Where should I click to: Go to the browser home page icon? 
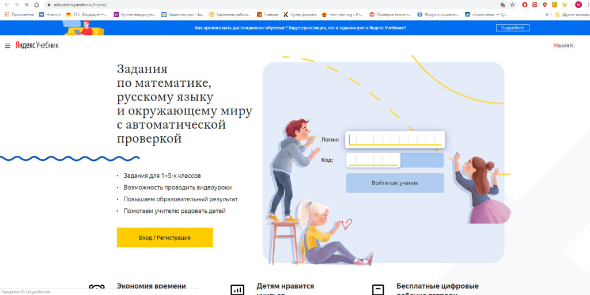tap(36, 5)
